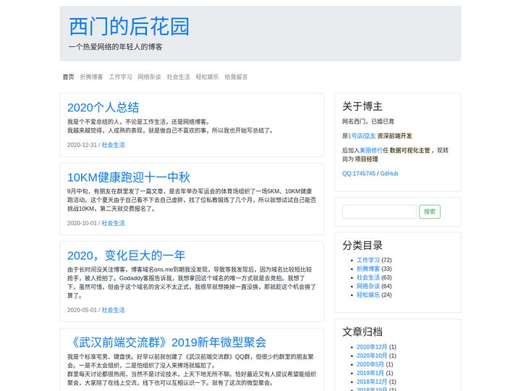The height and width of the screenshot is (391, 521).
Task: Click 社会生活 tag under 2020-10-01 post
Action: 114,223
